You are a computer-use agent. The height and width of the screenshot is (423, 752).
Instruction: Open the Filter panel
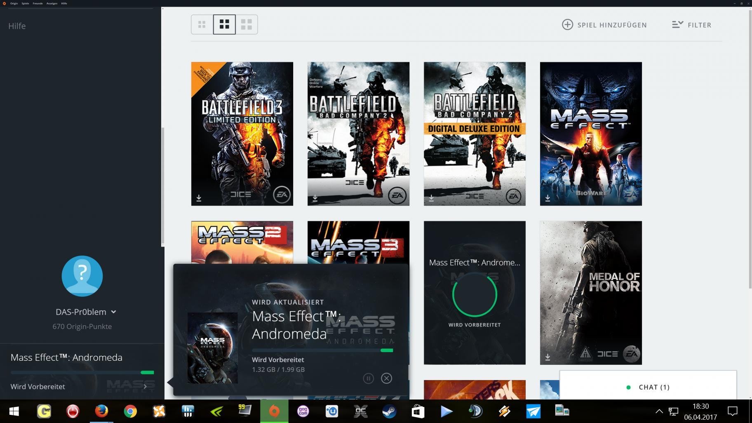click(691, 25)
